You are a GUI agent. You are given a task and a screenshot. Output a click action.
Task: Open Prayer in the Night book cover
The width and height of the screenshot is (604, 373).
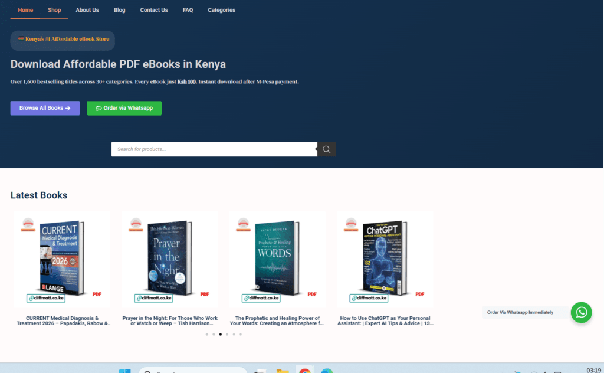(x=170, y=259)
